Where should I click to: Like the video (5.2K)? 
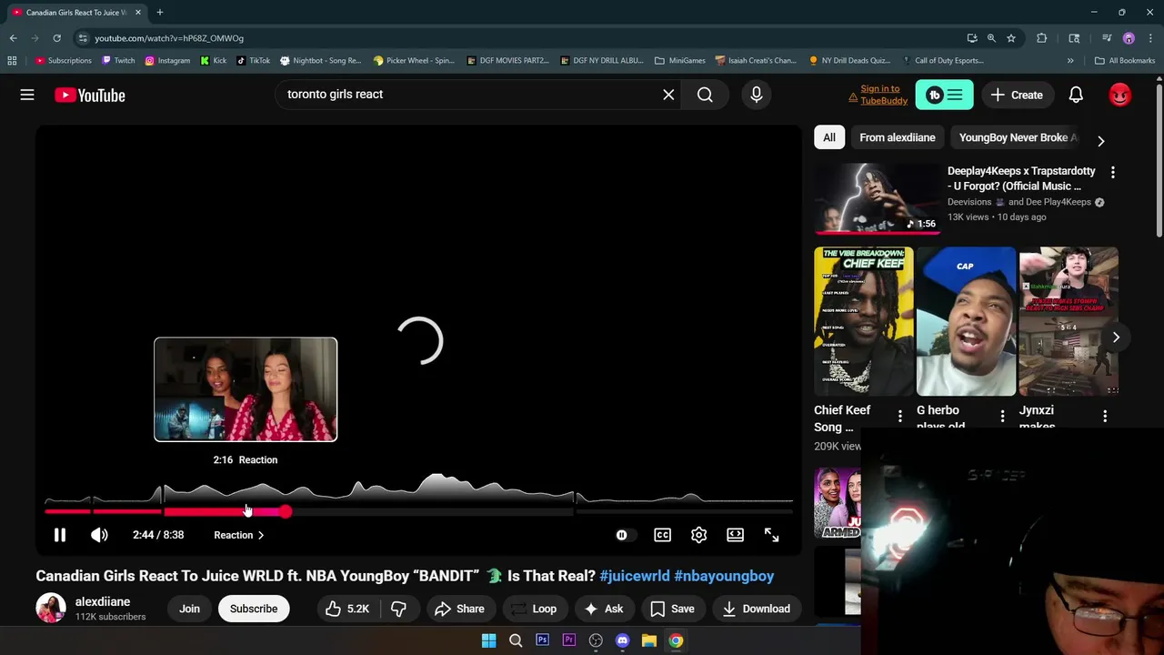click(x=346, y=609)
